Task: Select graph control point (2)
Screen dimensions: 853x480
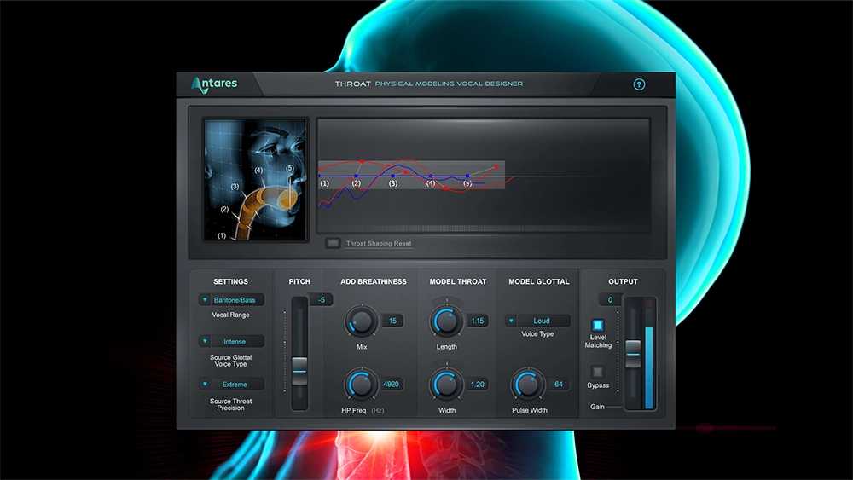Action: point(357,176)
